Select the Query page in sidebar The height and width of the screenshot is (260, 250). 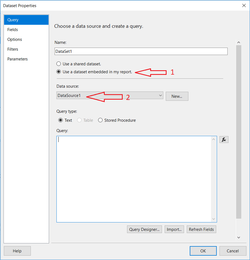(26, 20)
